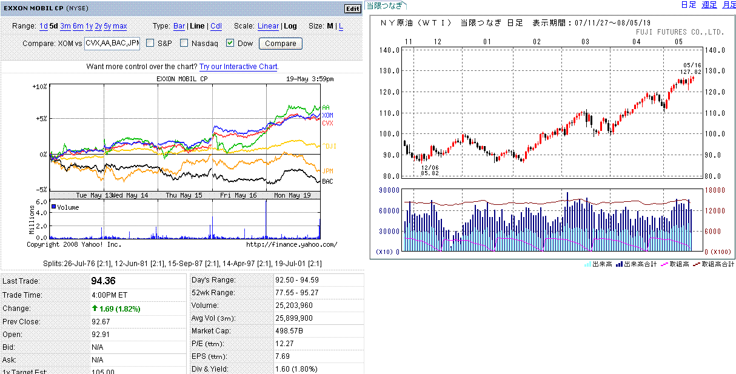Change chart type to Cdl
This screenshot has width=736, height=374.
216,26
